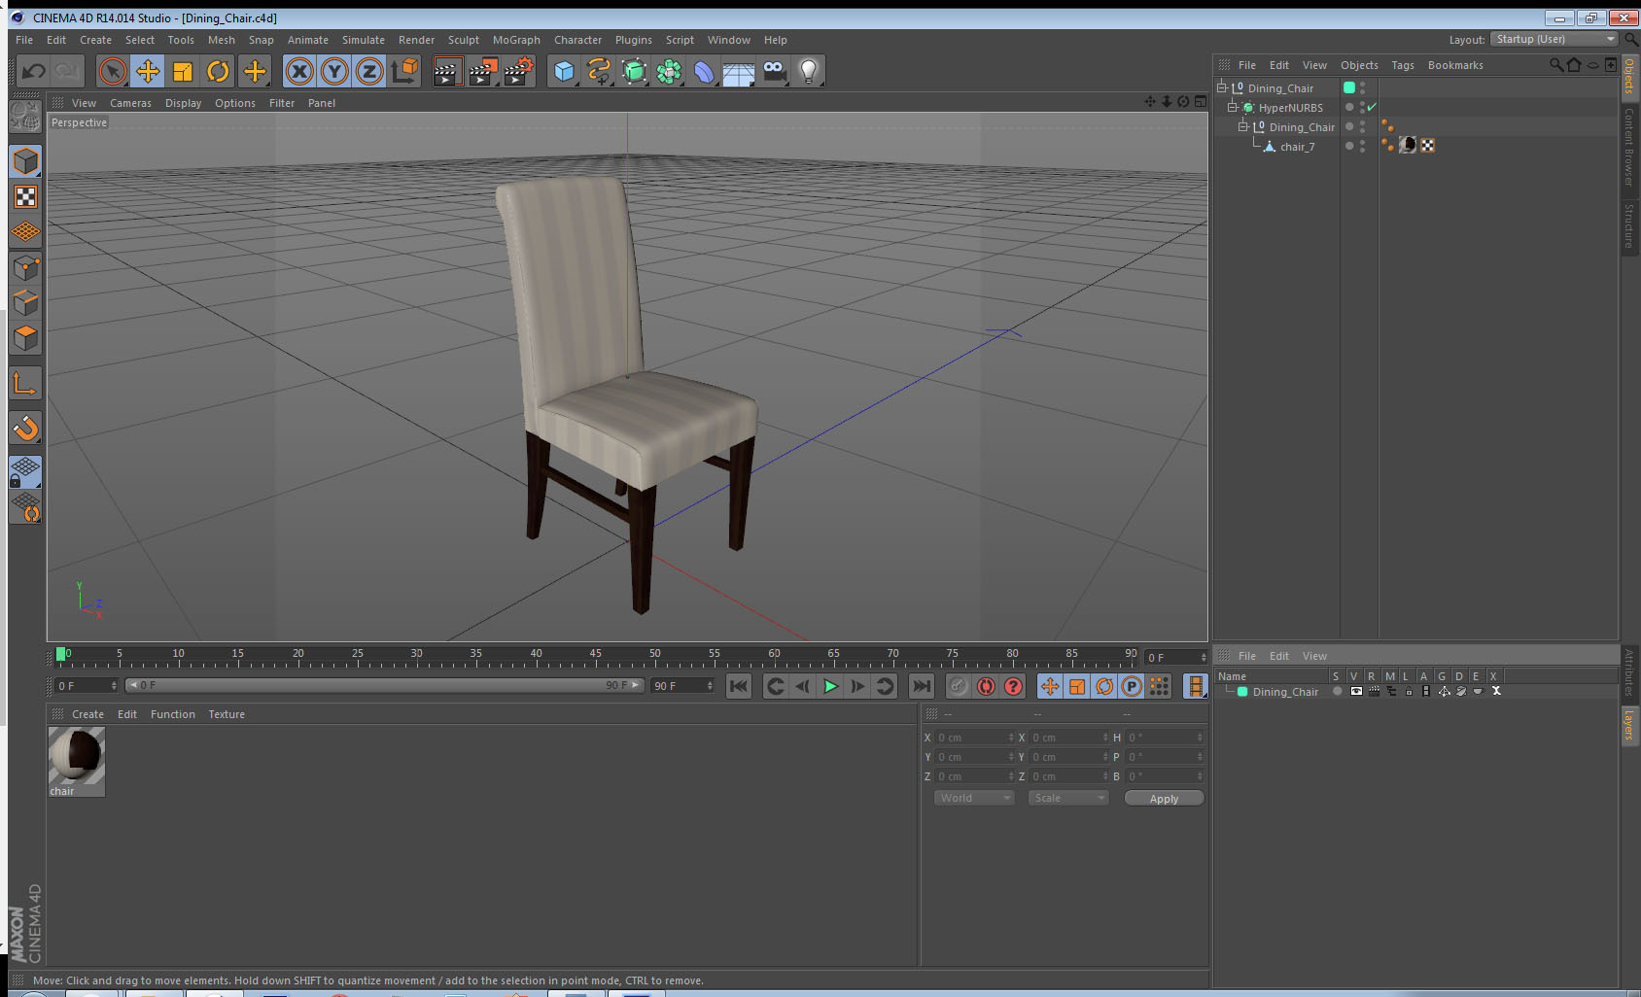Screen dimensions: 1641x997
Task: Open the Scale mode dropdown
Action: pyautogui.click(x=1068, y=798)
